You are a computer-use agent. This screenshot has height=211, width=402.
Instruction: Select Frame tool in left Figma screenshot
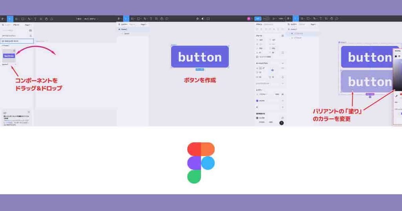[16, 19]
